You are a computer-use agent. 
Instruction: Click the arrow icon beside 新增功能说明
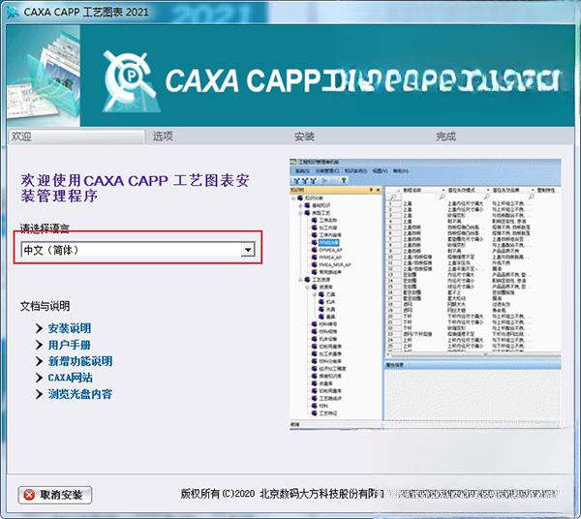pos(40,361)
